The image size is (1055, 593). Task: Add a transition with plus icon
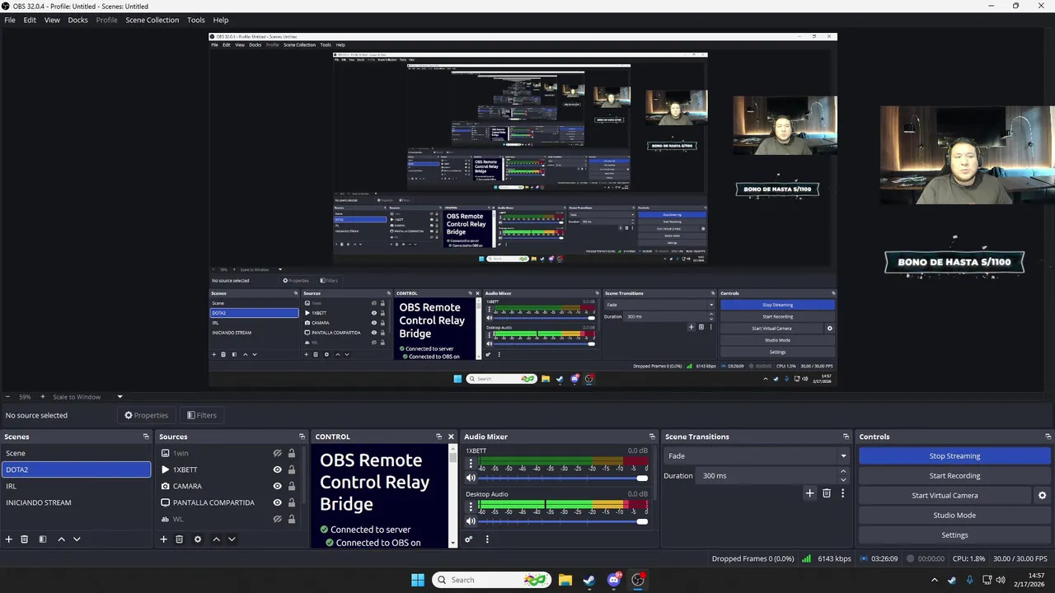809,493
